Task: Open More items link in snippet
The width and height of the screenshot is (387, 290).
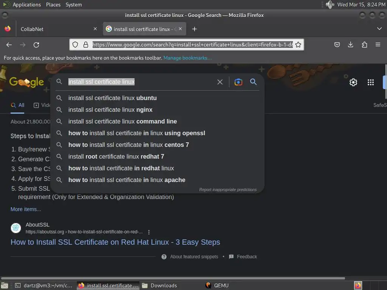Action: [x=26, y=209]
